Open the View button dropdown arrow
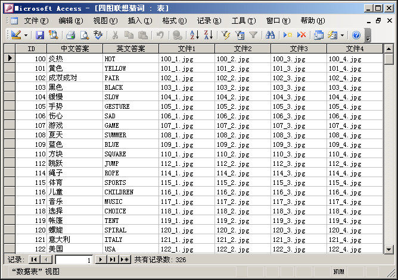This screenshot has height=280, width=398. pos(26,35)
